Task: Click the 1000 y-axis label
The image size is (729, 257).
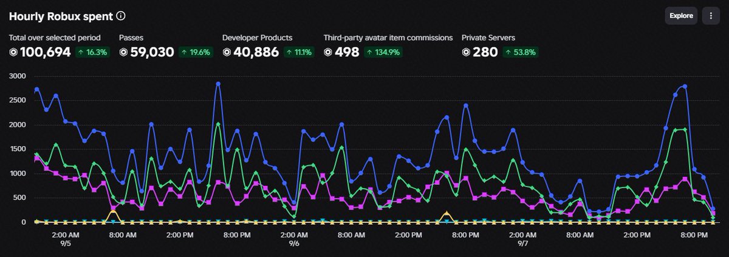Action: click(x=17, y=173)
